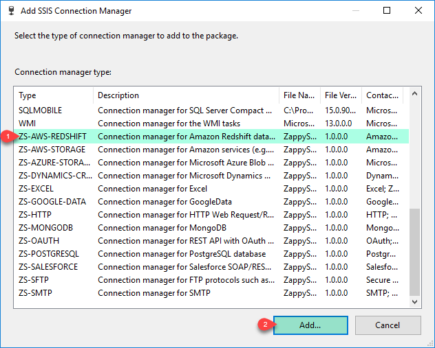Click the Cancel button
Image resolution: width=435 pixels, height=348 pixels.
click(388, 325)
